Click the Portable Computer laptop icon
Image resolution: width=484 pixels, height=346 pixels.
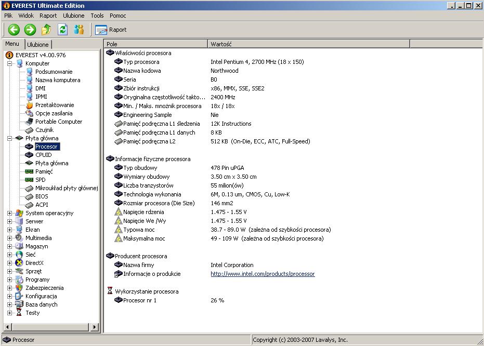29,122
